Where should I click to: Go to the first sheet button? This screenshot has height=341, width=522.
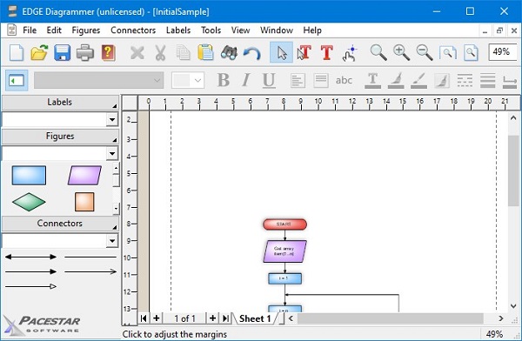click(x=144, y=318)
